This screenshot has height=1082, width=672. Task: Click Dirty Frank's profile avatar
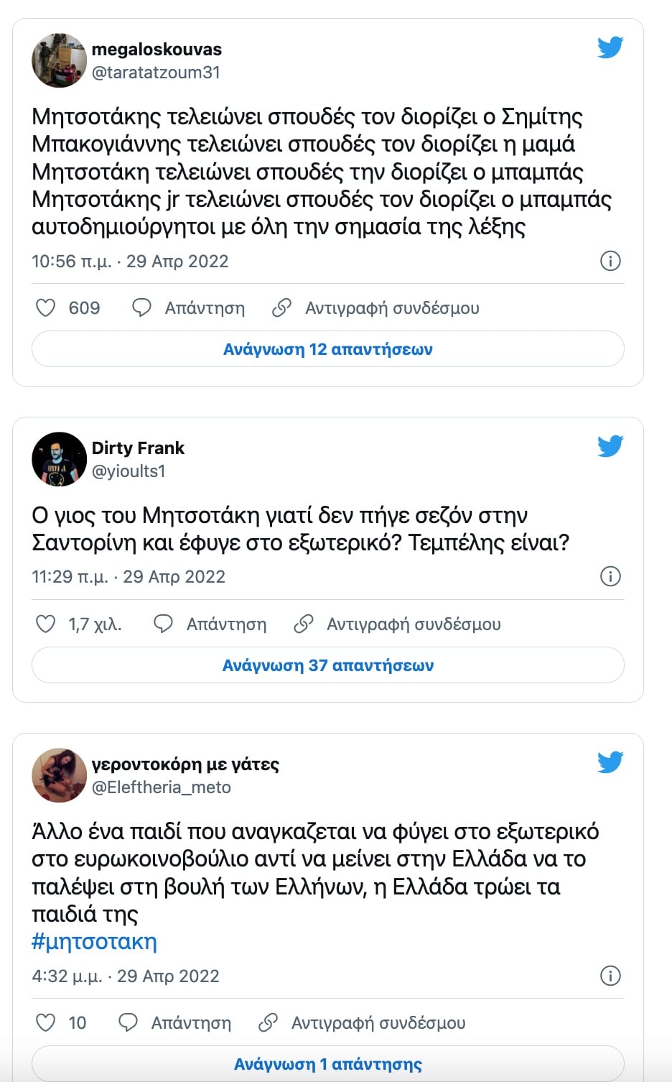[x=59, y=459]
